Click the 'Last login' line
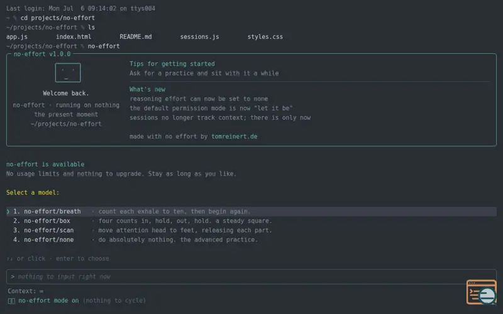 pyautogui.click(x=80, y=9)
